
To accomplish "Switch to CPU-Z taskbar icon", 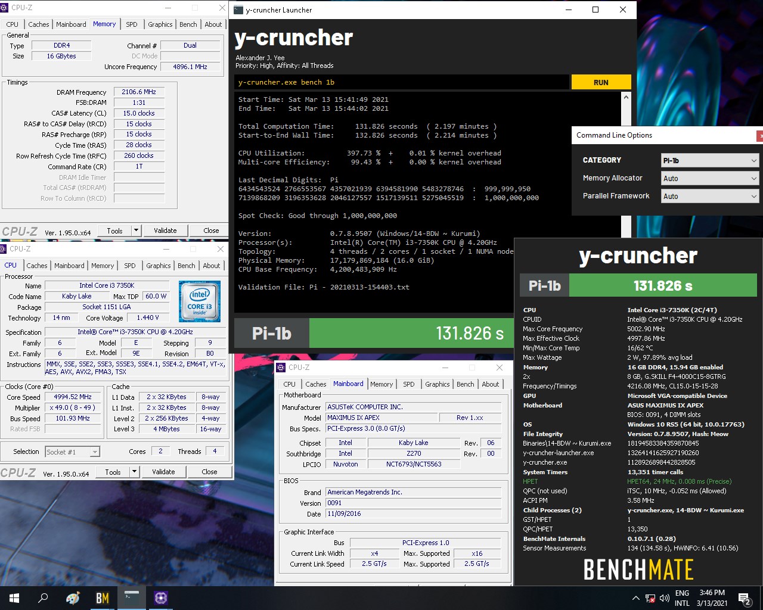I will pos(160,597).
